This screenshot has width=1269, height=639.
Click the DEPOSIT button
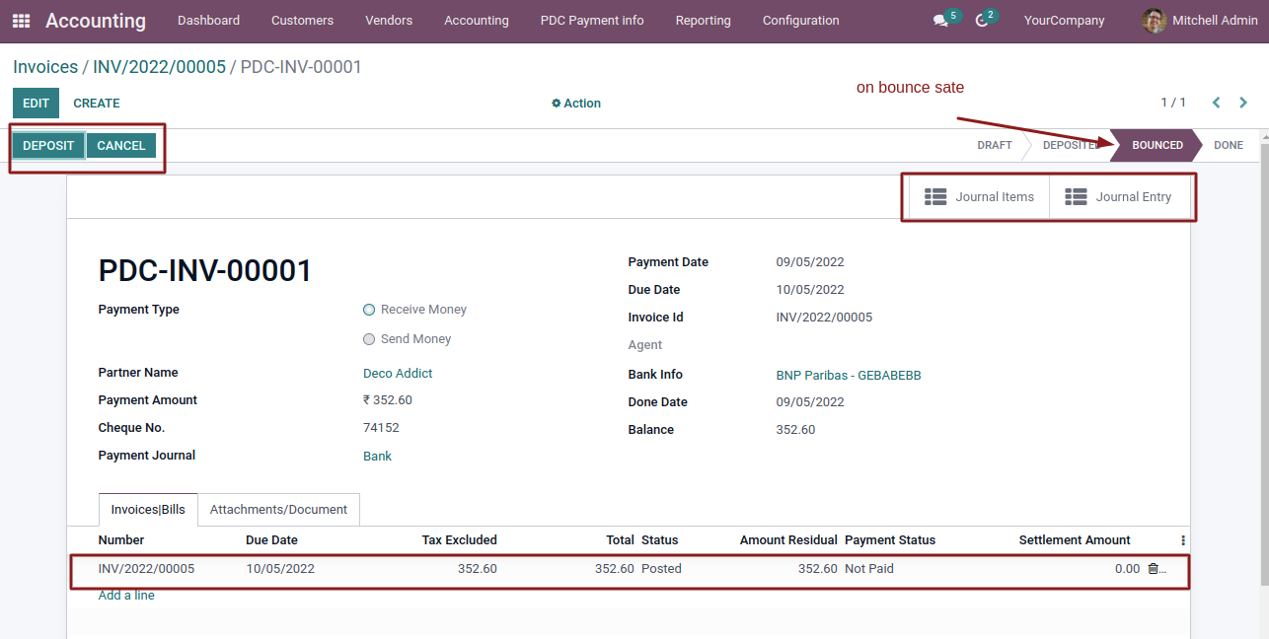point(48,146)
